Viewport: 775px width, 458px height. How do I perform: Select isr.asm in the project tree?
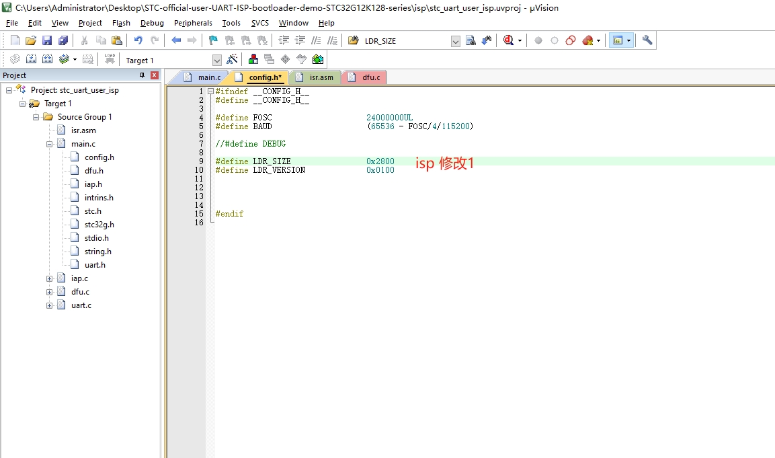83,130
